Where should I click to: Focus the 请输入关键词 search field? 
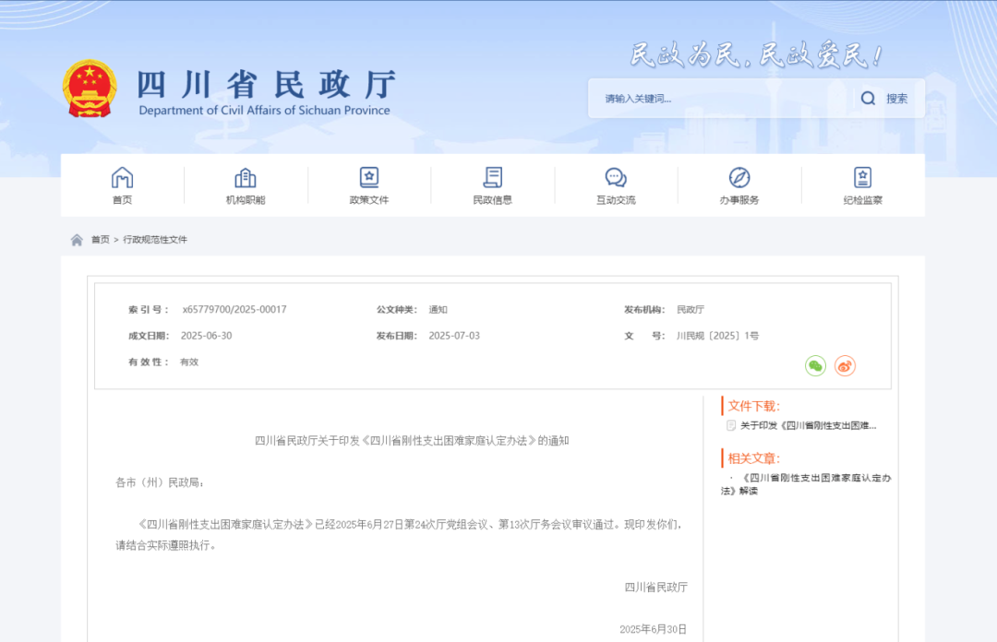click(x=720, y=99)
